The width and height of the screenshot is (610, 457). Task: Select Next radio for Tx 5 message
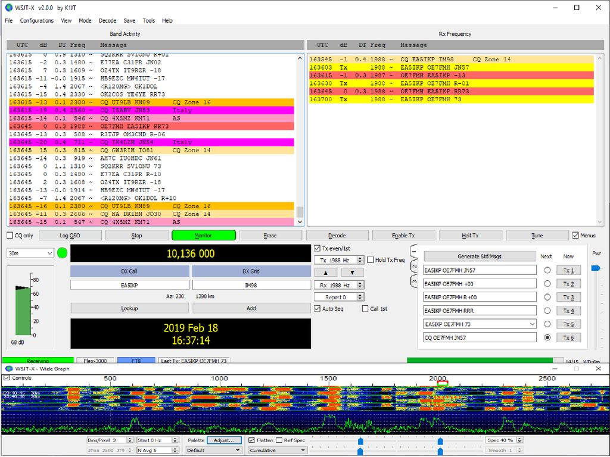pyautogui.click(x=547, y=324)
